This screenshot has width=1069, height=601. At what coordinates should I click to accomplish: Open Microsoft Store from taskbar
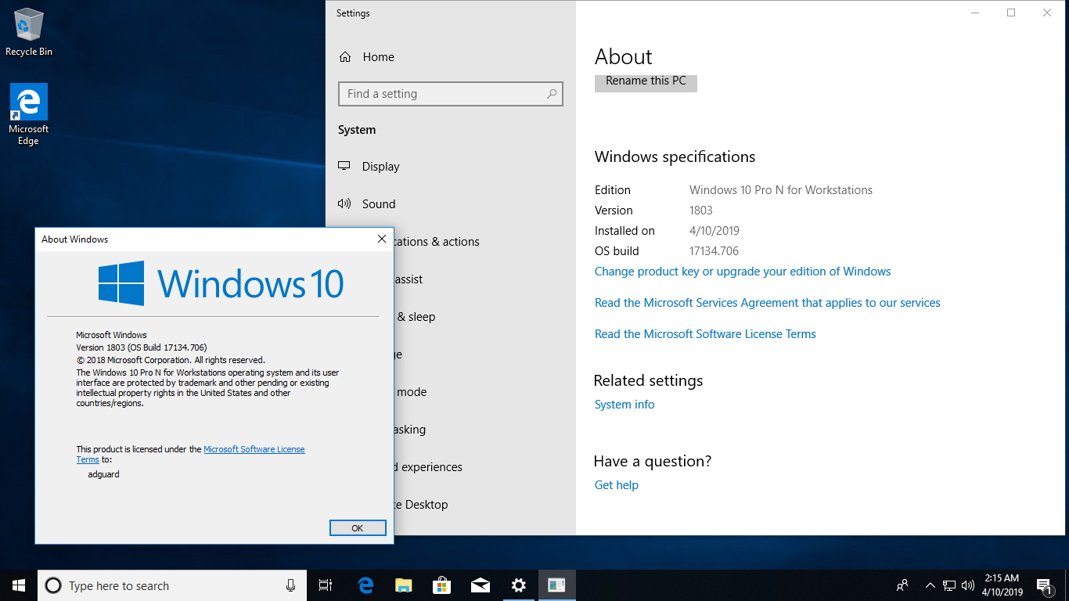442,585
